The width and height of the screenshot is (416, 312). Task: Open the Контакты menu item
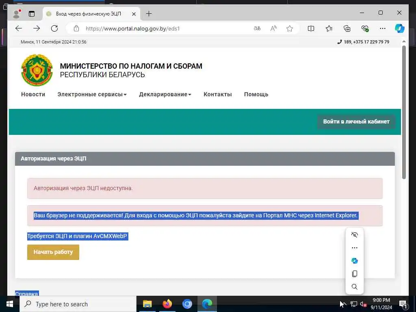(218, 94)
